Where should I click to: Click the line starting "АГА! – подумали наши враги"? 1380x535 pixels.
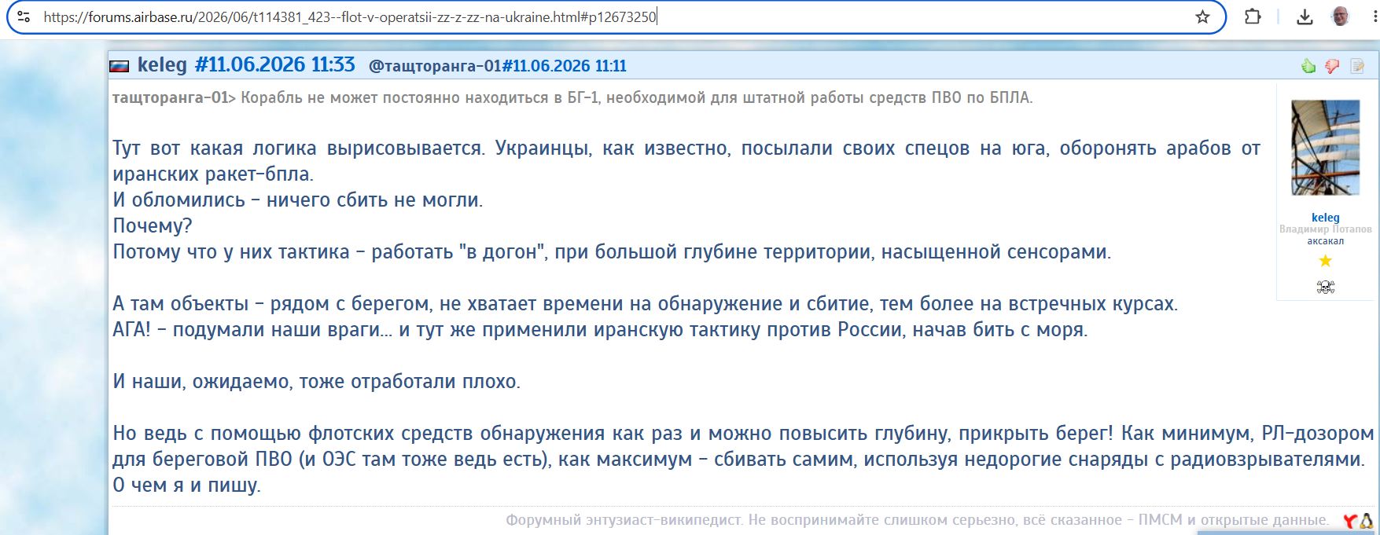tap(600, 330)
